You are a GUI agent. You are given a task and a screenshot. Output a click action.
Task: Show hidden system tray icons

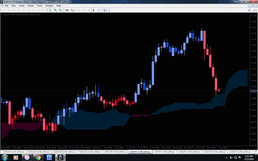pos(227,158)
